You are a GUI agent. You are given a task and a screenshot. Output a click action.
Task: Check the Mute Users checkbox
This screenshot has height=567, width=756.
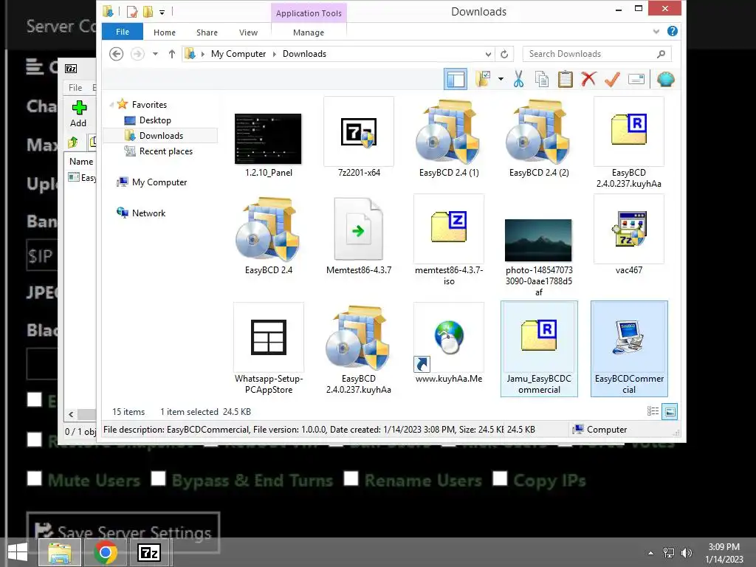tap(34, 478)
